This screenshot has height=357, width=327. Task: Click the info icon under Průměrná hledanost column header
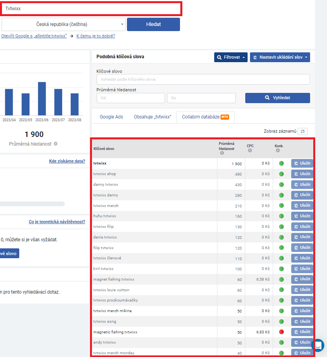pos(222,153)
